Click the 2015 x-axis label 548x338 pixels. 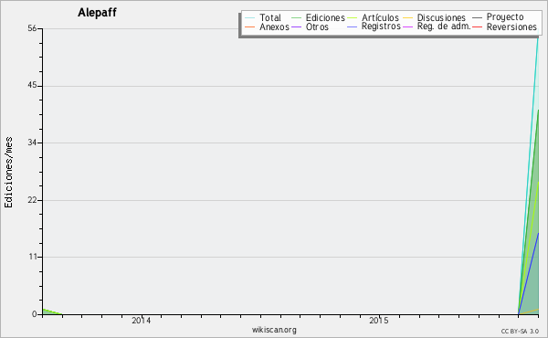[379, 321]
